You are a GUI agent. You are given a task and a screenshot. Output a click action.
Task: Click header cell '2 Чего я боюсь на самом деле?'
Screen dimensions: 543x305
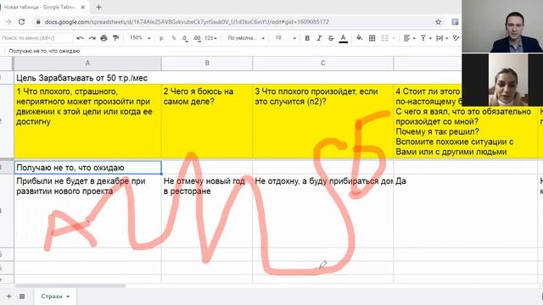click(207, 121)
